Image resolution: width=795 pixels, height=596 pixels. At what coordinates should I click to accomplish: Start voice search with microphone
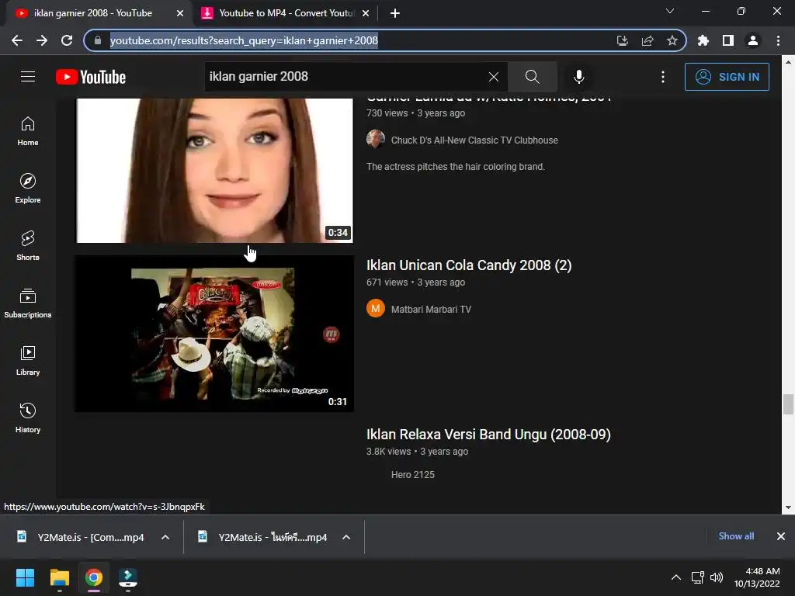[x=578, y=77]
